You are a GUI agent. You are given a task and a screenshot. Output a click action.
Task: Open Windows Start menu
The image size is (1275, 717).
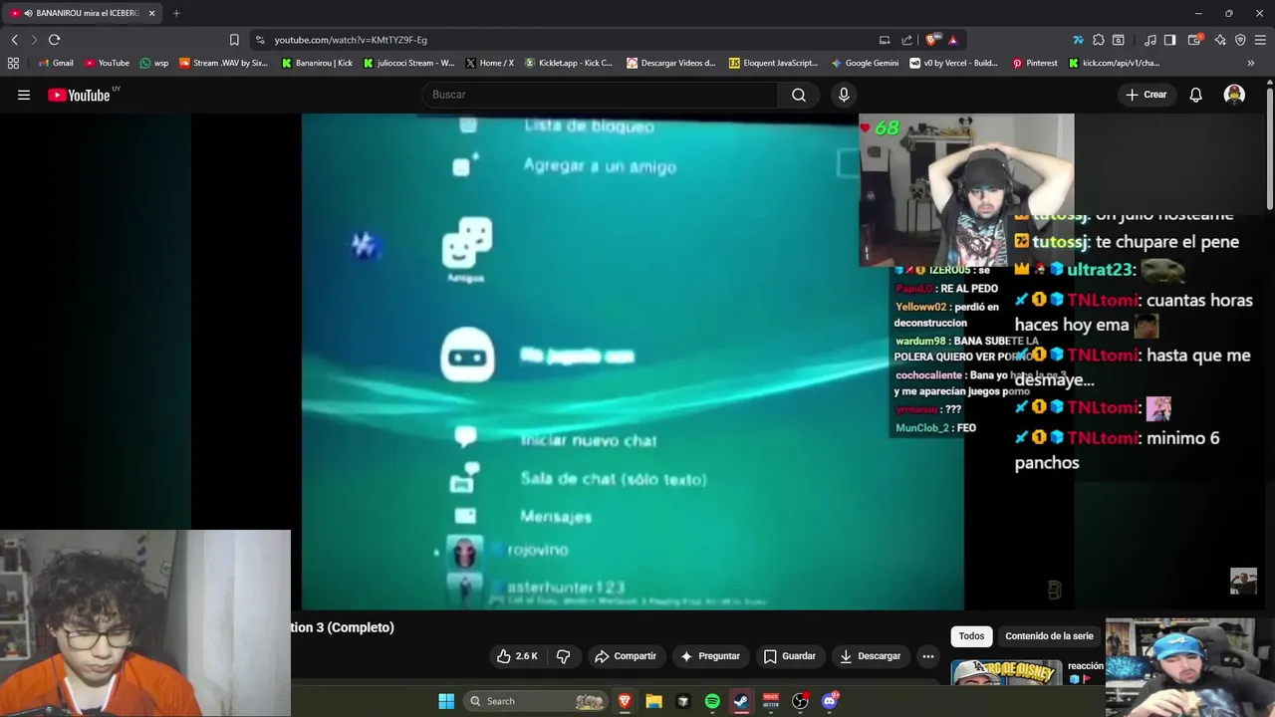coord(446,701)
